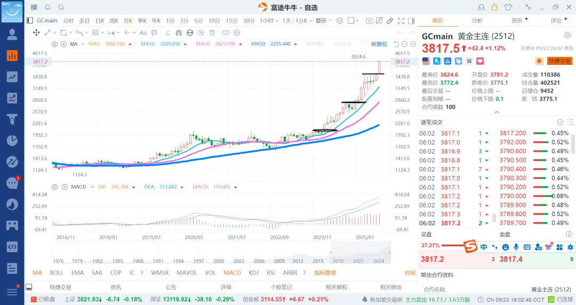
Task: Open the code bracket icon in left sidebar
Action: [x=12, y=246]
